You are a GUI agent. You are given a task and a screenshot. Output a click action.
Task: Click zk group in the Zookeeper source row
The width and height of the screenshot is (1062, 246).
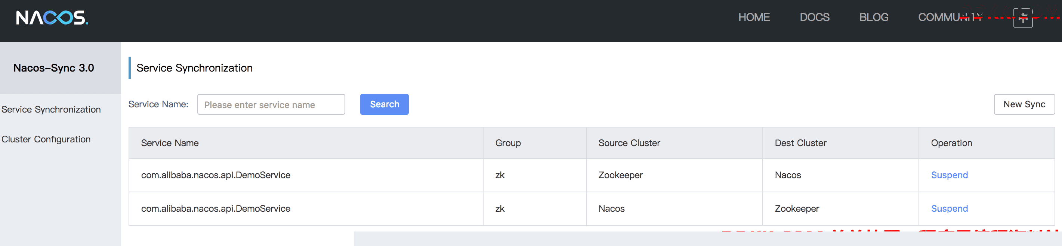click(500, 175)
